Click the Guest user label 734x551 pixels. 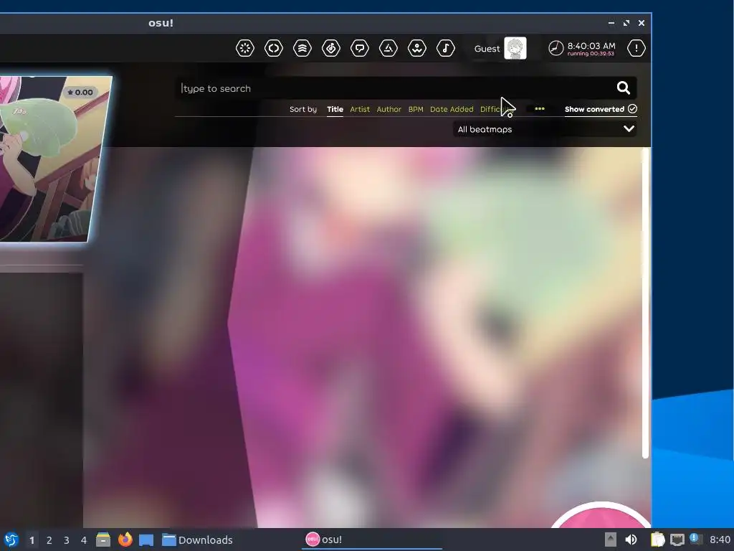(487, 49)
